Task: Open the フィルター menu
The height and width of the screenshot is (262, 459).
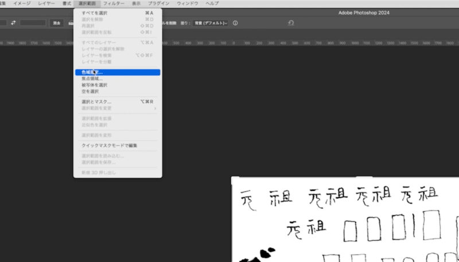Action: click(114, 3)
